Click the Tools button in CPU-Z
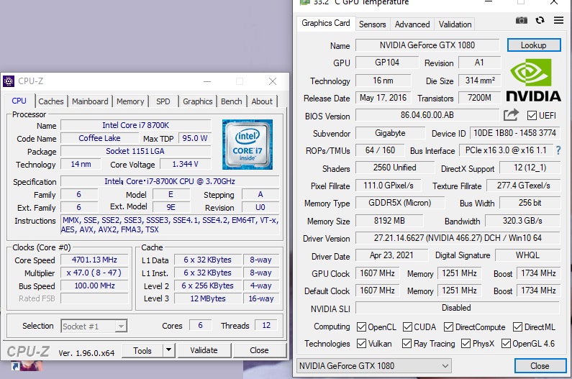572x379 pixels. pos(142,350)
